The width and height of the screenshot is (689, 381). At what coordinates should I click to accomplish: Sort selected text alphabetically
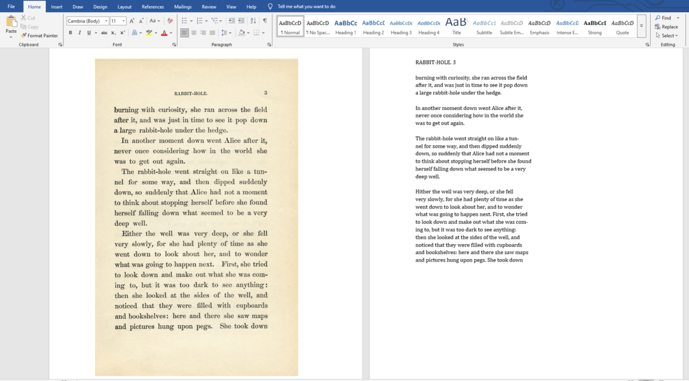pos(253,21)
